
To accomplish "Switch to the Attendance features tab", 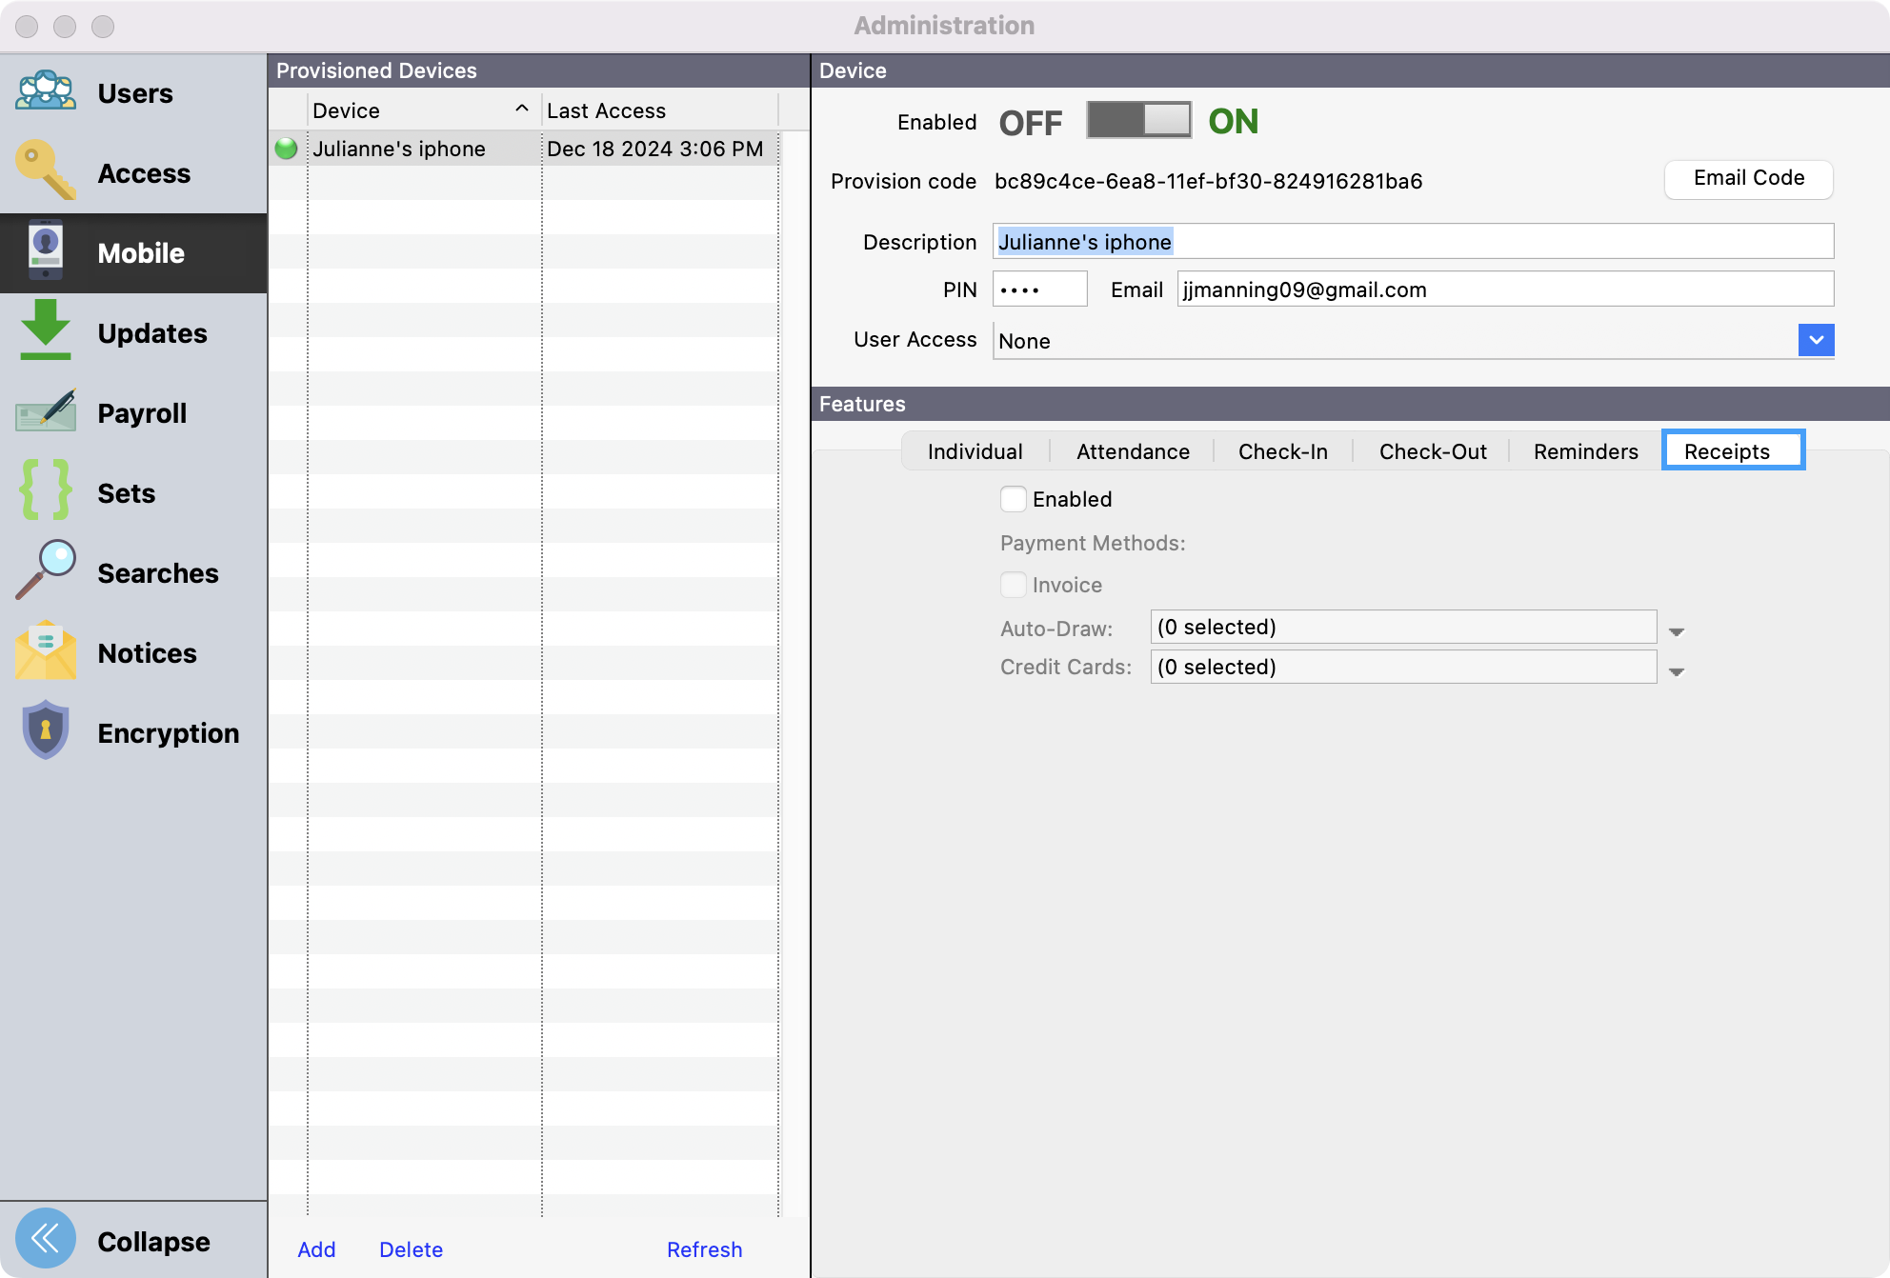I will point(1133,451).
